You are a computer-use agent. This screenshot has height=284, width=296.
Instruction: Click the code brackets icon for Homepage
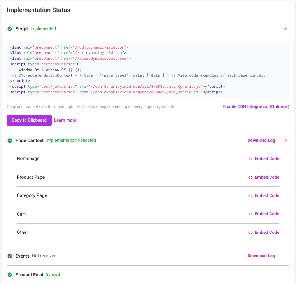pyautogui.click(x=250, y=159)
